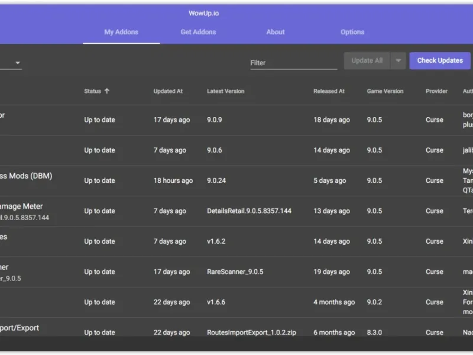This screenshot has width=473, height=355.
Task: Sort by the Latest Version column
Action: tap(226, 91)
